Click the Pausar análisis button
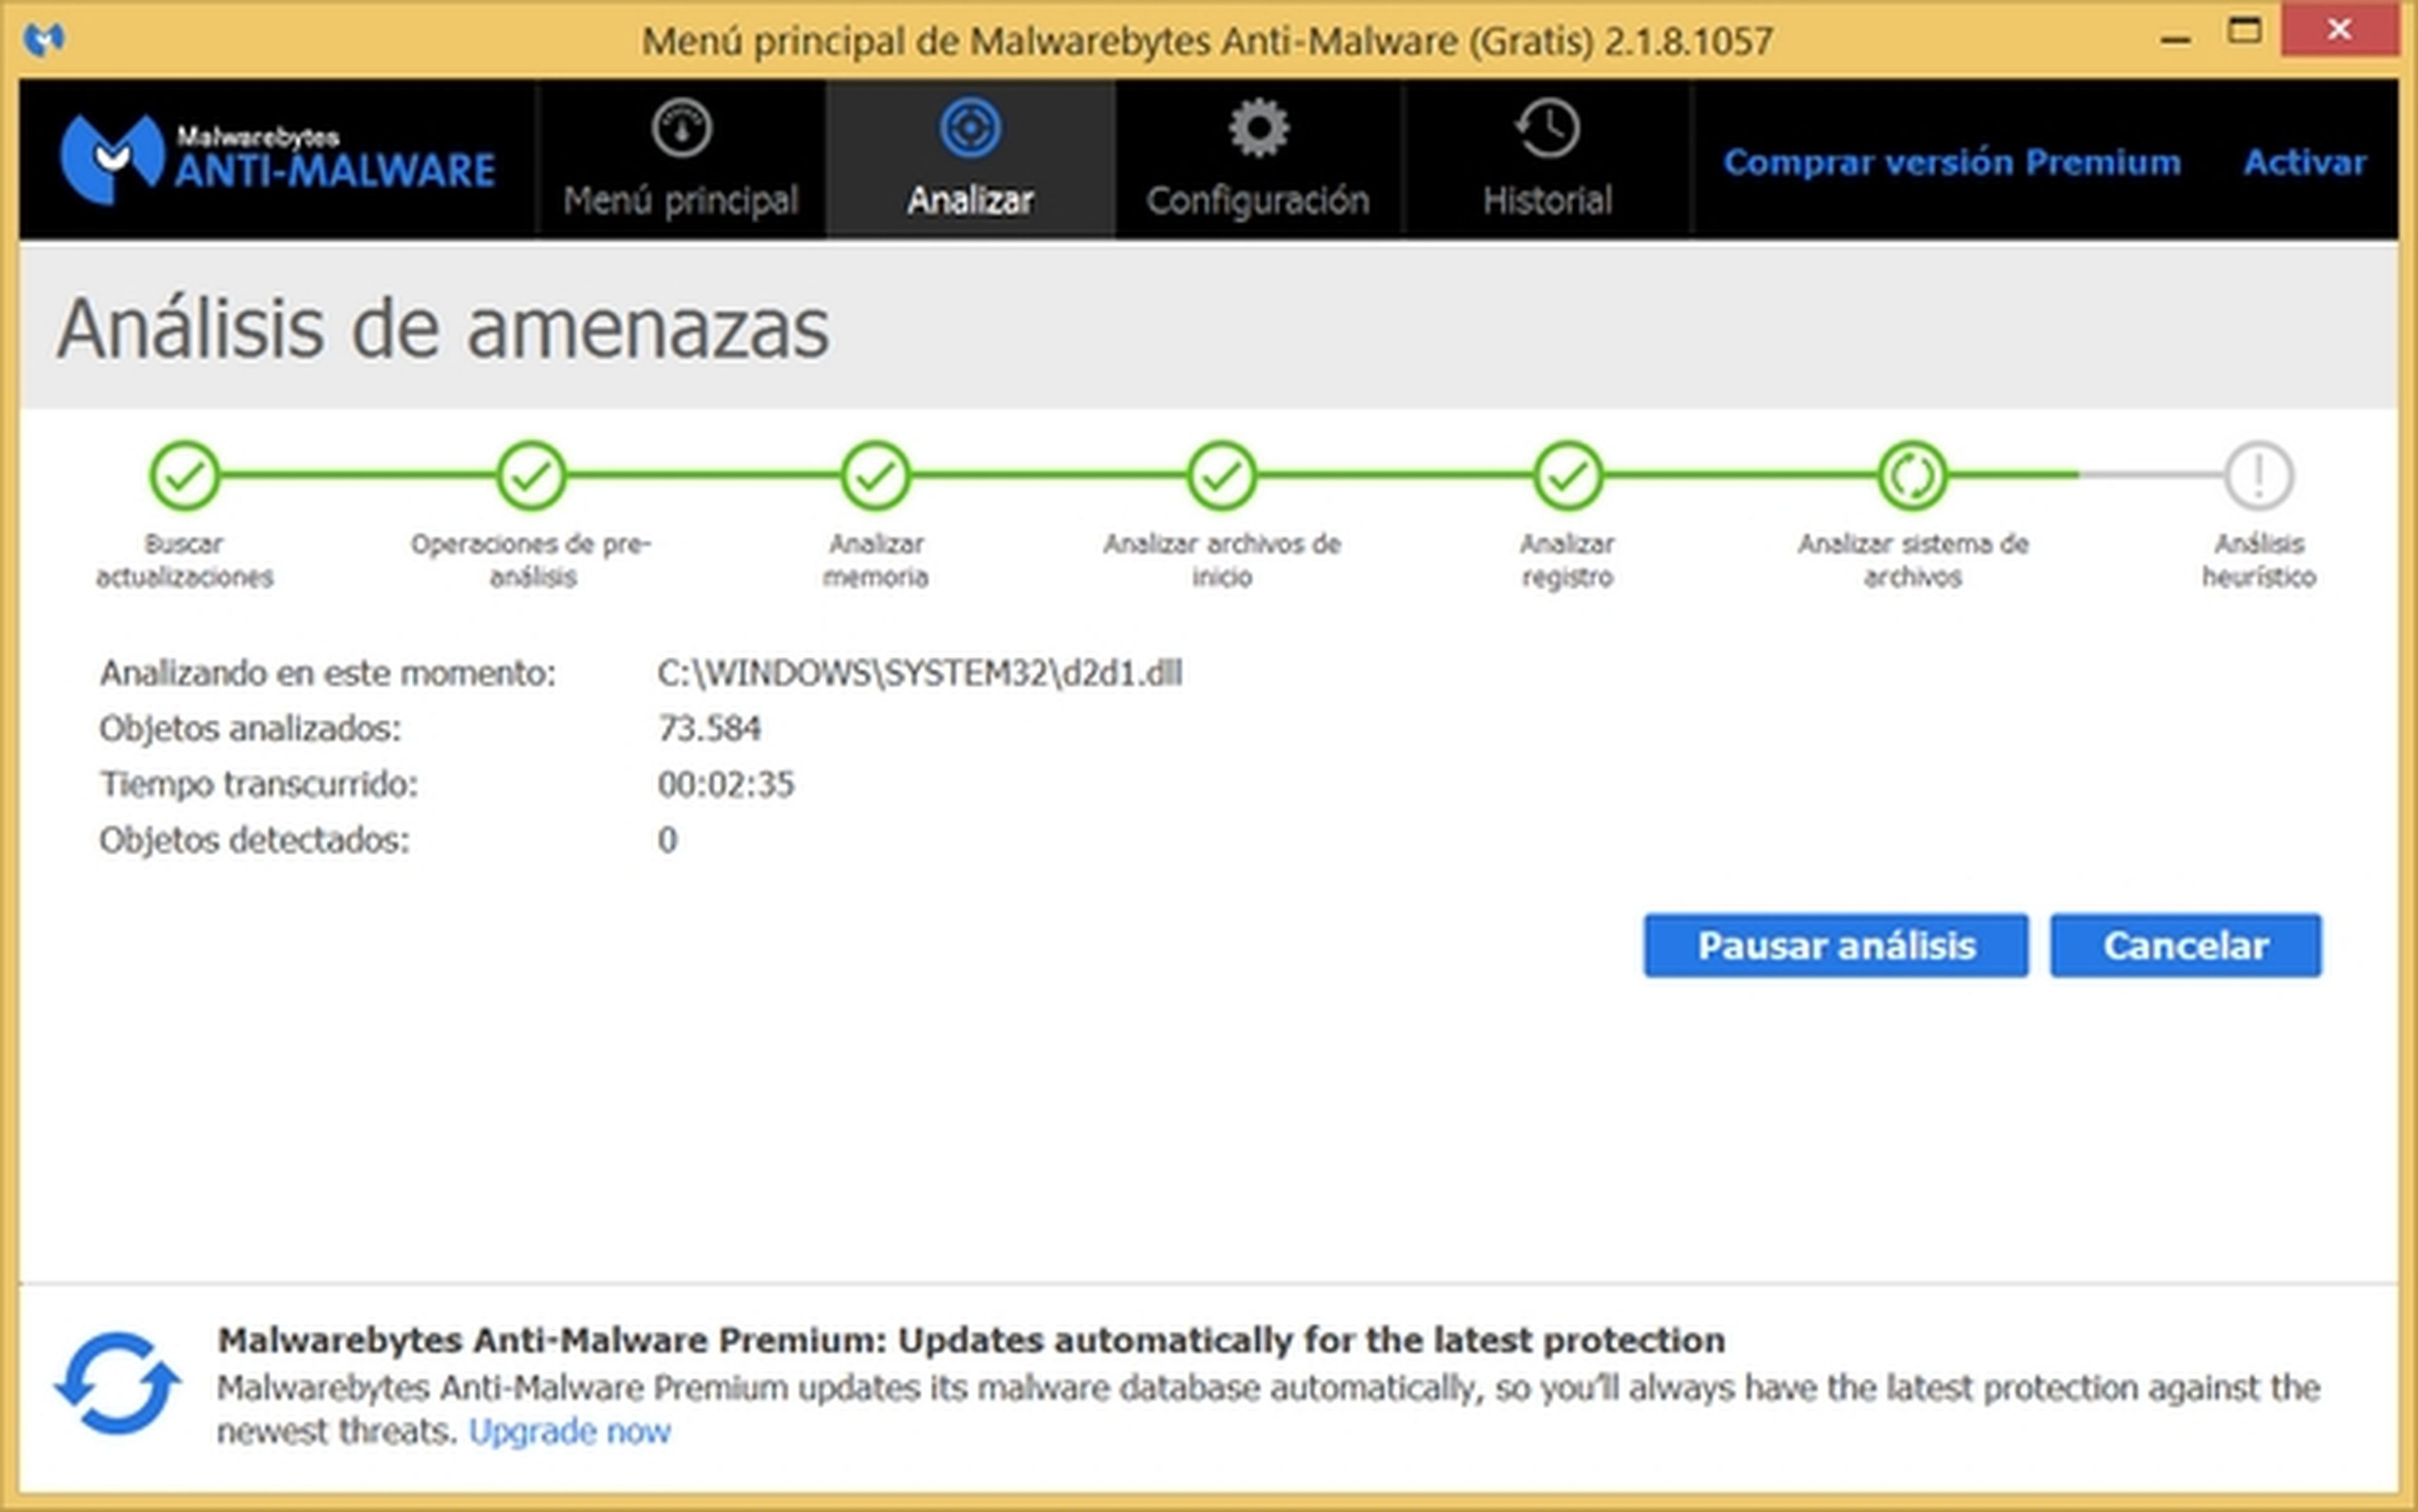 point(1836,945)
